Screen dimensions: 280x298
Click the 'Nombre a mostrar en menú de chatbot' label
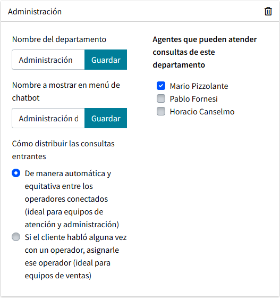coord(66,92)
